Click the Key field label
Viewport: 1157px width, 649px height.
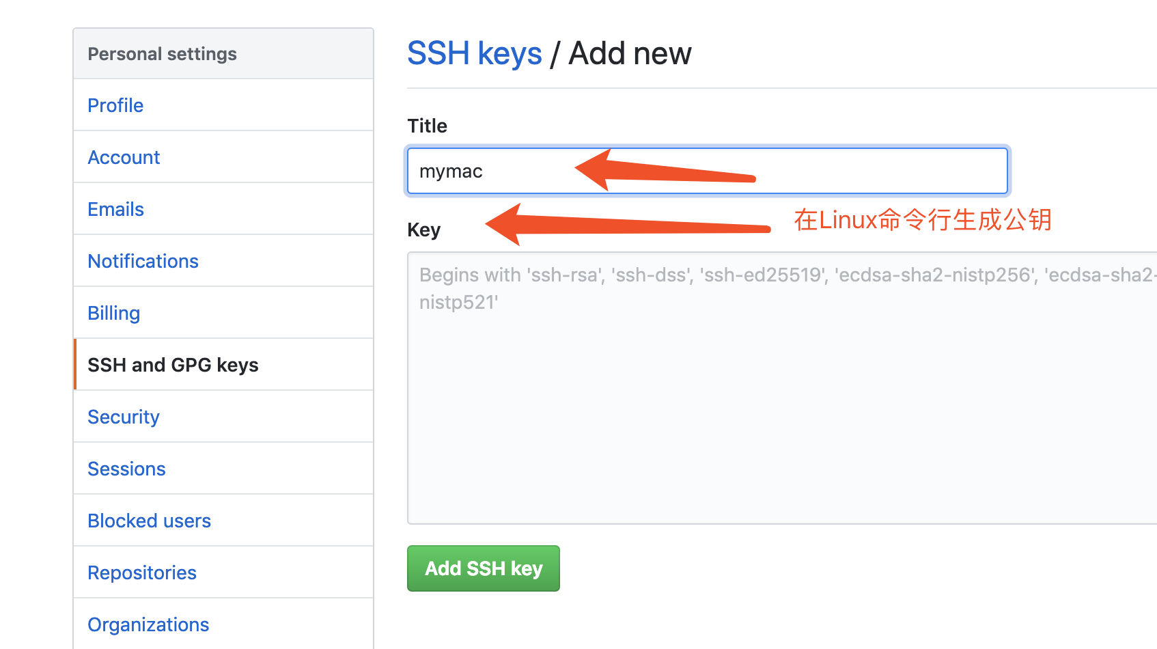coord(423,230)
